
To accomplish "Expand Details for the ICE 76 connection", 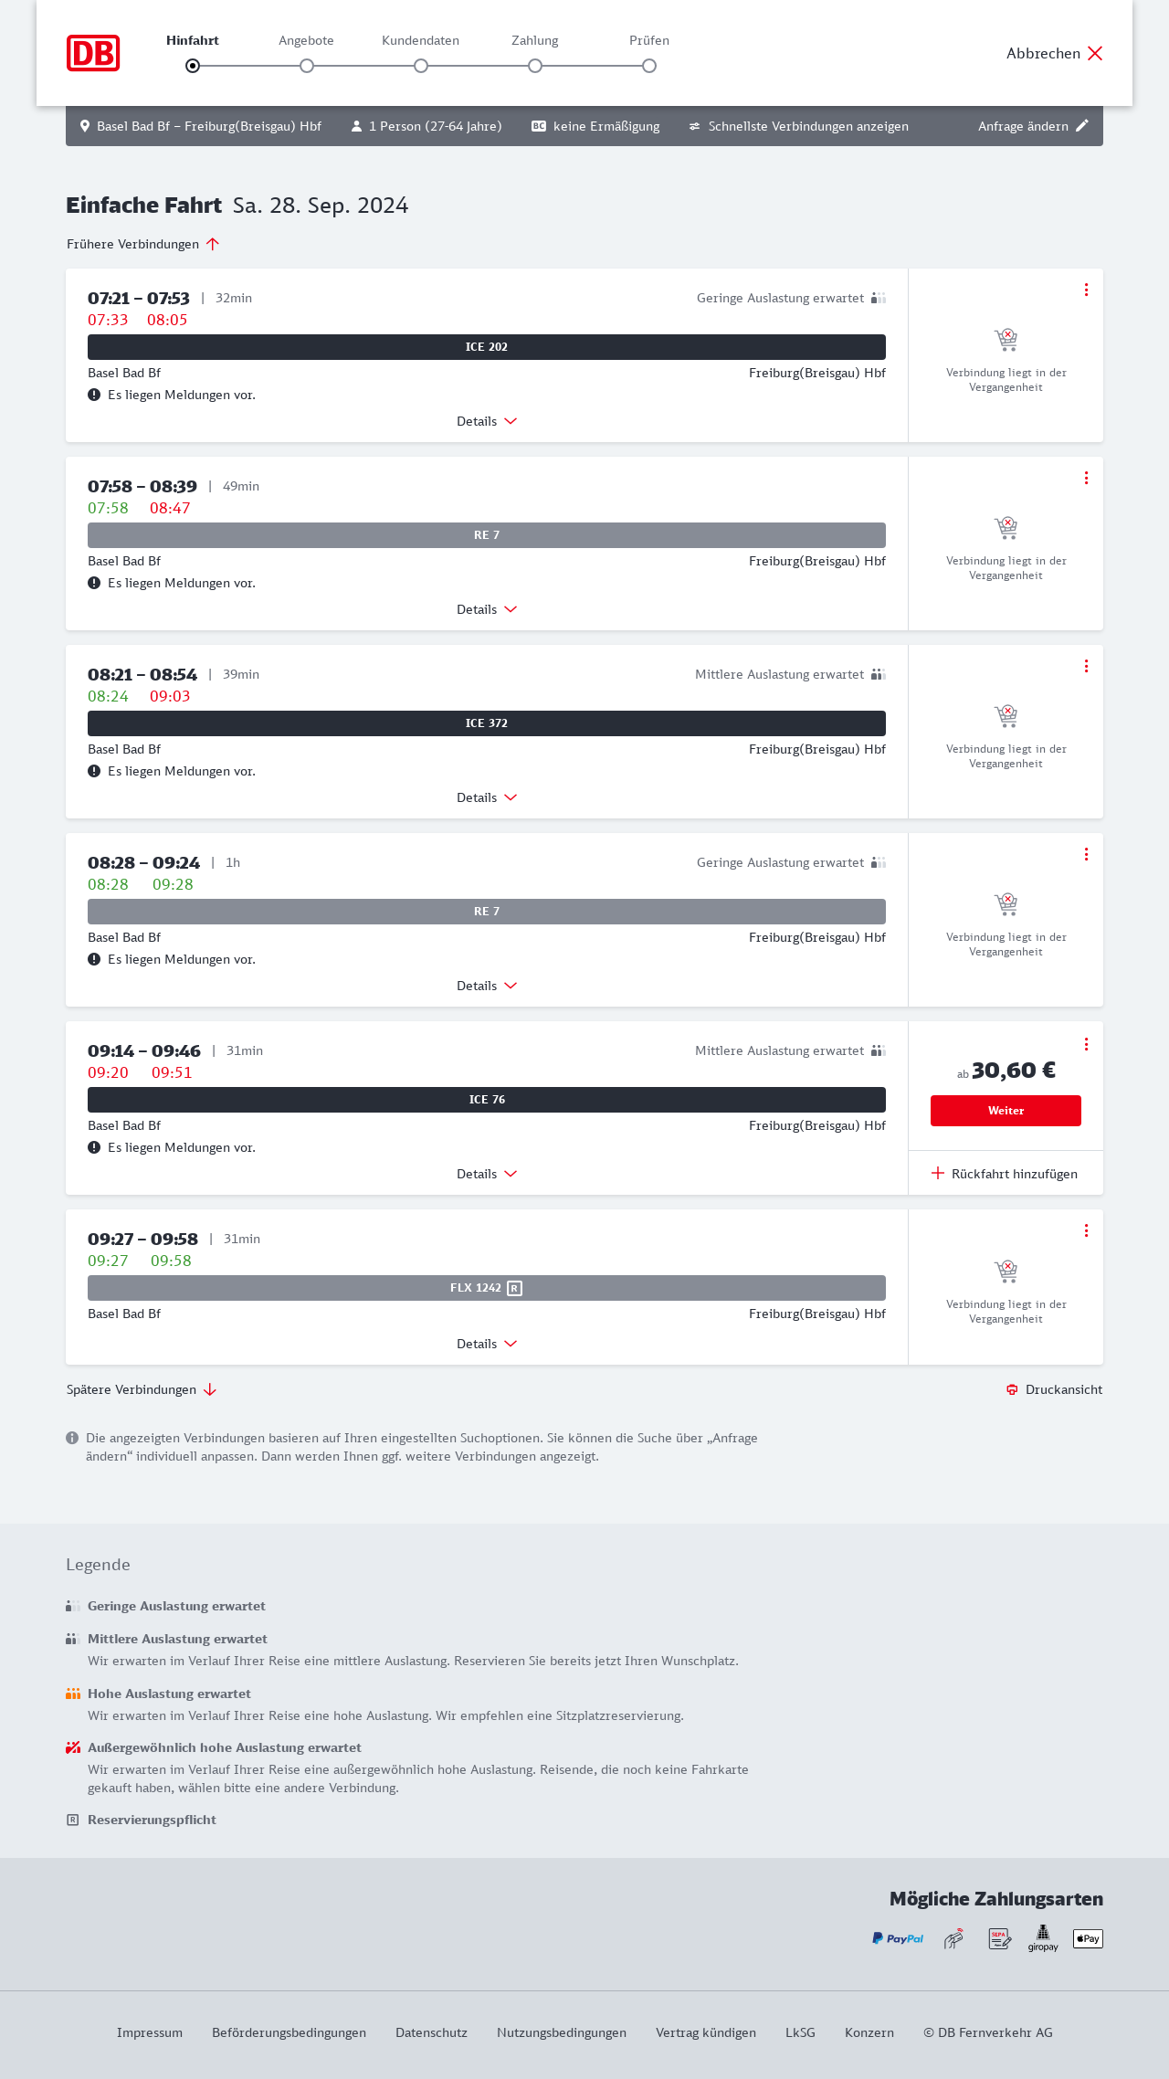I will pos(487,1174).
